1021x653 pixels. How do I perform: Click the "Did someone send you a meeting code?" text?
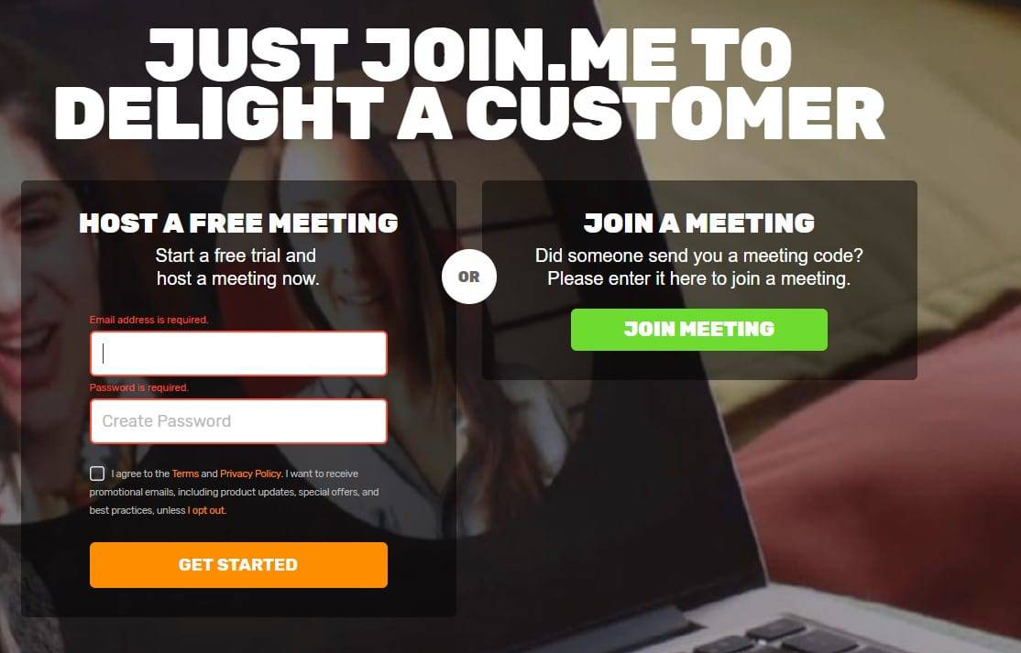click(698, 256)
